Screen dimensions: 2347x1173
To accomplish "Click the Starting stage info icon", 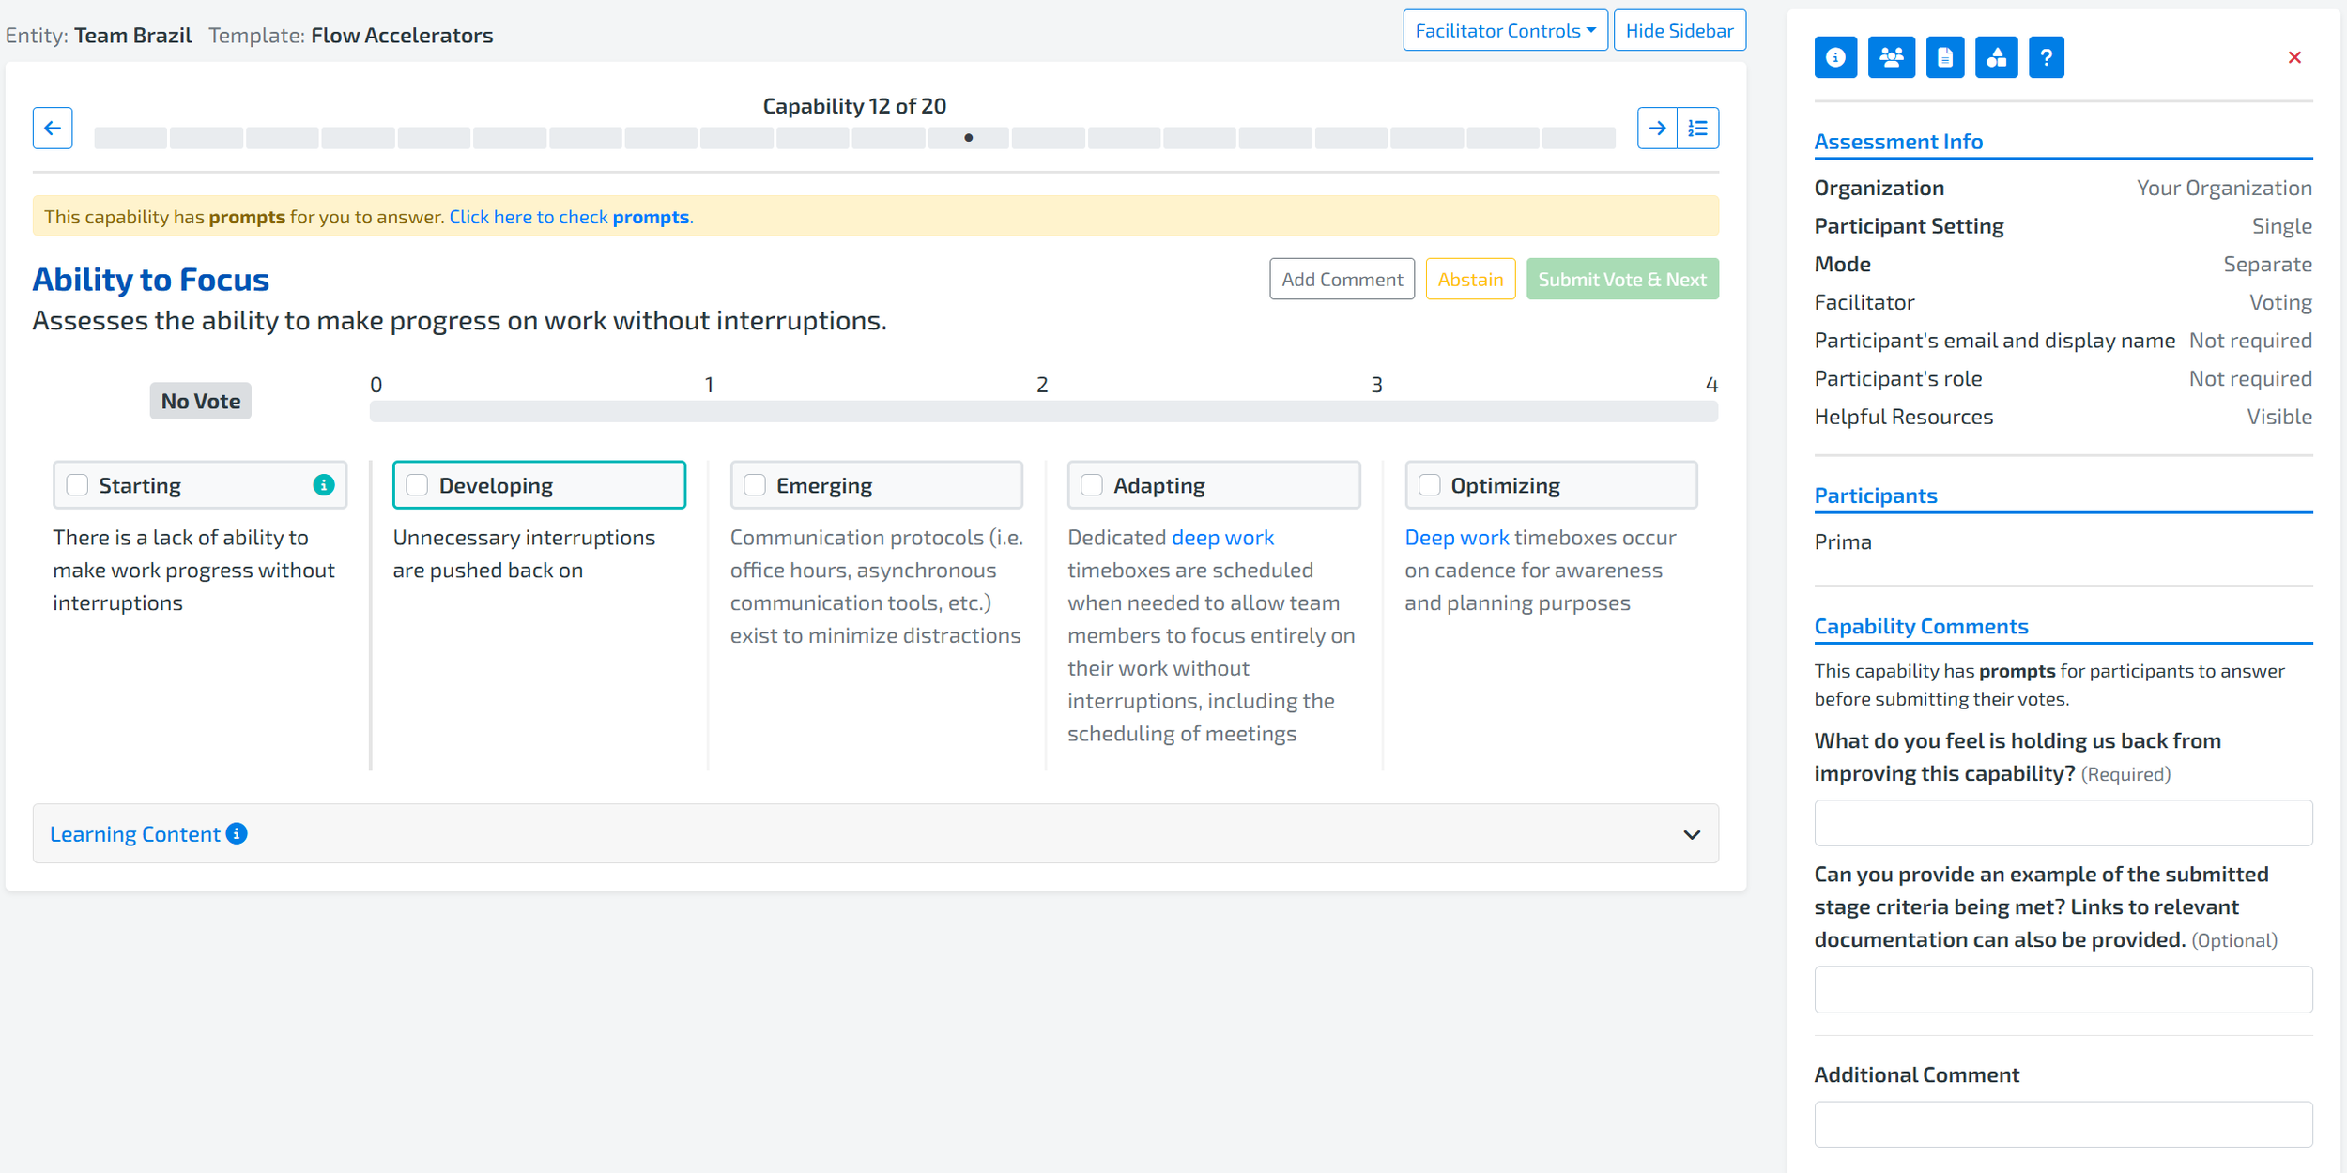I will [x=323, y=485].
